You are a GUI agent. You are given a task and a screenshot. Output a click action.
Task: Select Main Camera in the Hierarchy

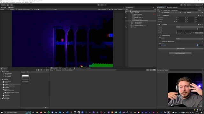pyautogui.click(x=138, y=14)
